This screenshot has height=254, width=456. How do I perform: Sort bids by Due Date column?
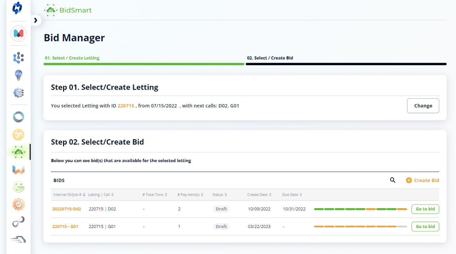tap(292, 195)
